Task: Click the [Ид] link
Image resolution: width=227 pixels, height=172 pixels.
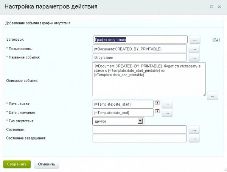Action: (x=216, y=39)
